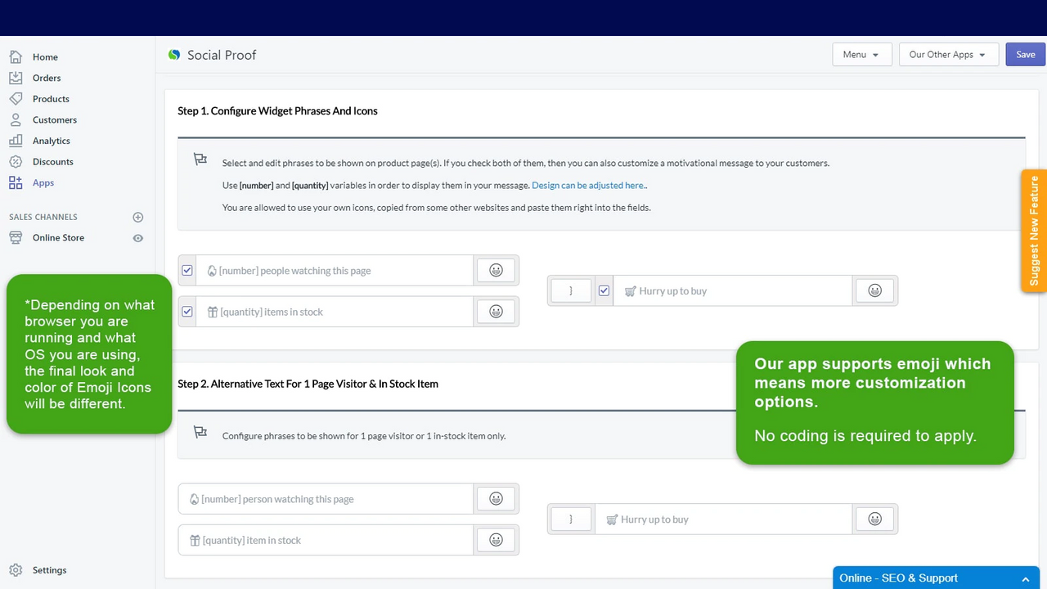1047x589 pixels.
Task: Disable the '[number] people watching this page' phrase
Action: click(187, 270)
